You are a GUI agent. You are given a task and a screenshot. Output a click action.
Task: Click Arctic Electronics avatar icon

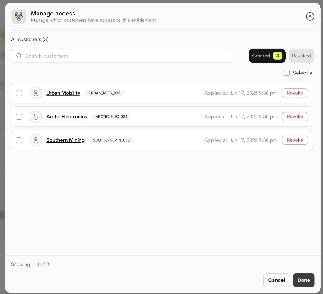pyautogui.click(x=36, y=116)
